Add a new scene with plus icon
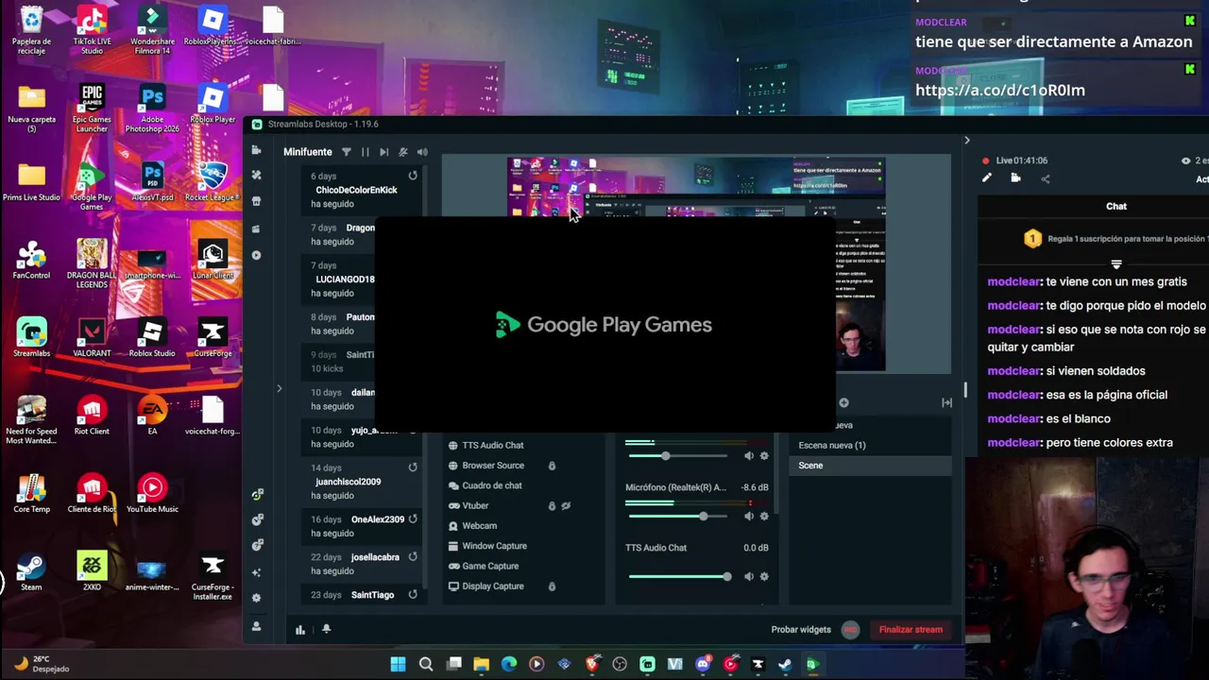Screen dimensions: 1209x680 tap(843, 403)
